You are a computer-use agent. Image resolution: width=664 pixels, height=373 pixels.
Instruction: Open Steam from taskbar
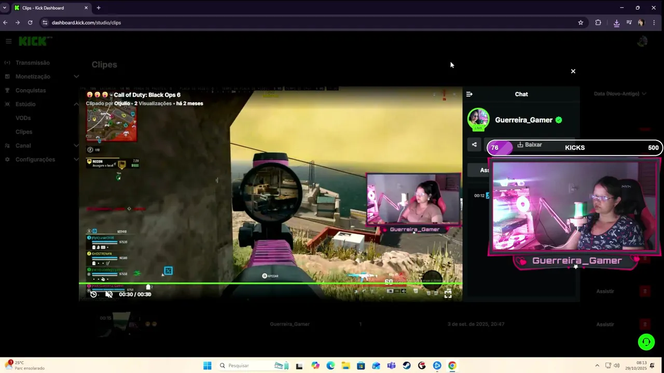click(x=407, y=366)
